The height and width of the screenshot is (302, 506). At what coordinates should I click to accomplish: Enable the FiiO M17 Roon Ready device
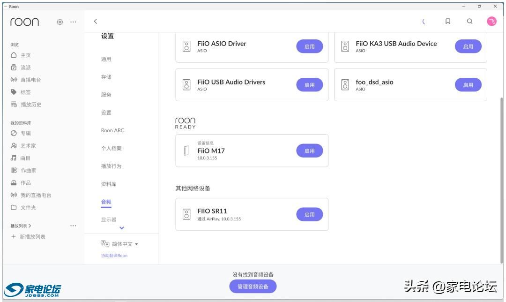pos(310,151)
